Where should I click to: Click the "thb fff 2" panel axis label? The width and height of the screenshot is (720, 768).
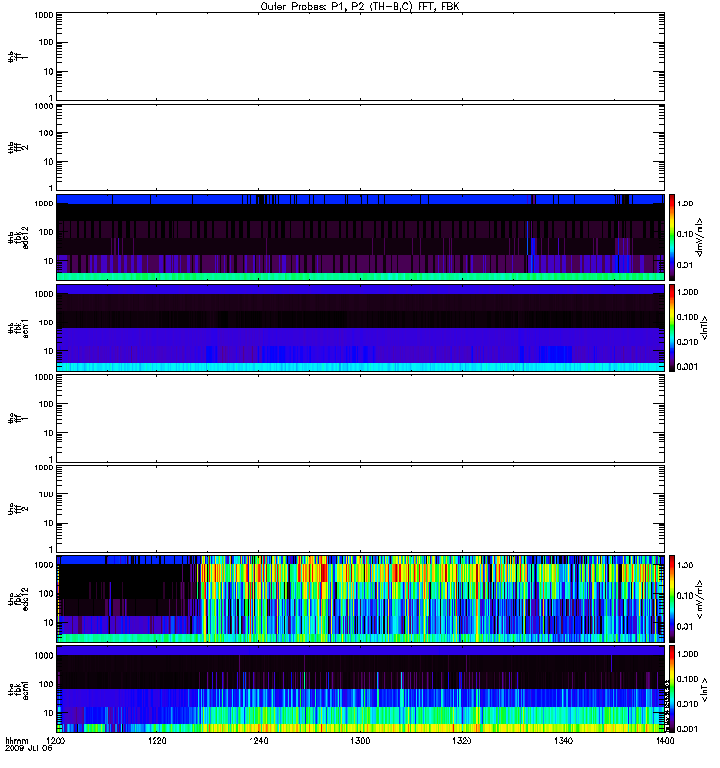17,148
